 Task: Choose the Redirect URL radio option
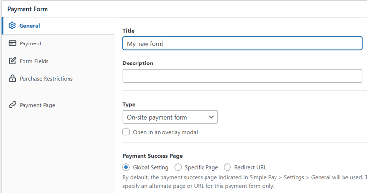[x=227, y=167]
